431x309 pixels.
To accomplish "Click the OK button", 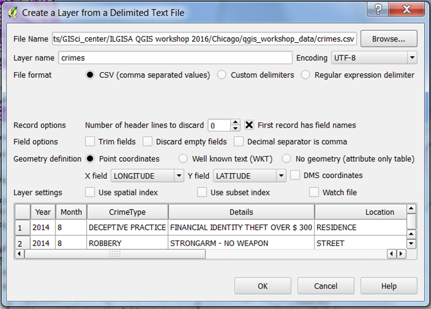I will [x=262, y=286].
